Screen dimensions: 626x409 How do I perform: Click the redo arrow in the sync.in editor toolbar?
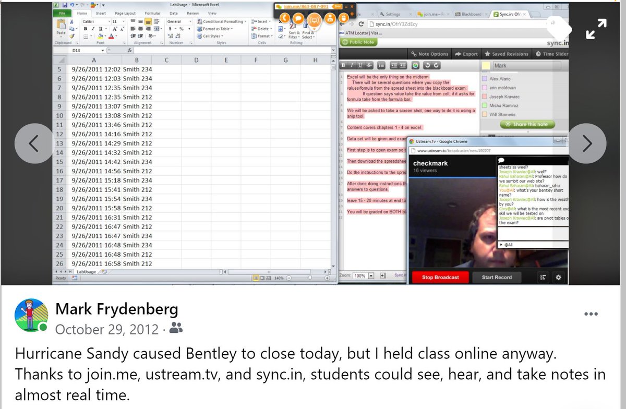436,65
